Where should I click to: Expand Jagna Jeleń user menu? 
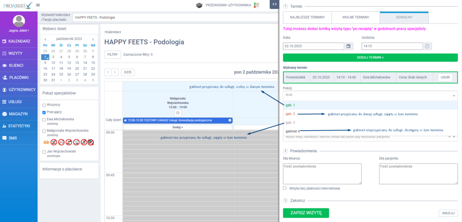[x=18, y=30]
